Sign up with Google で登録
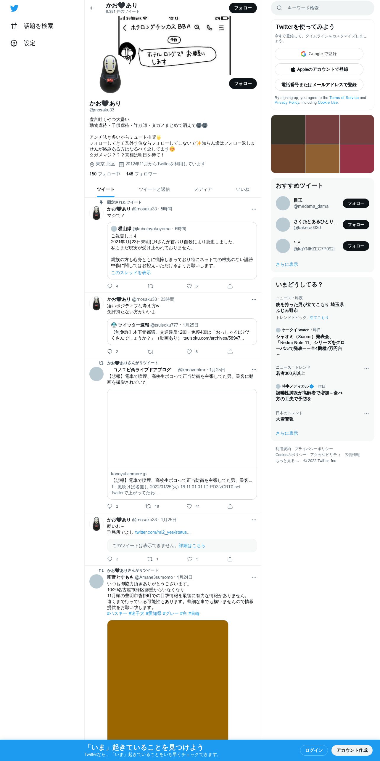 [319, 54]
